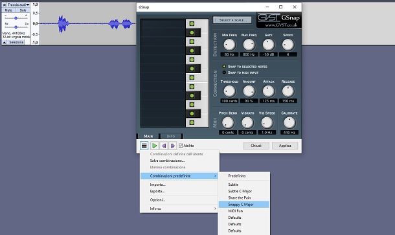Expand Combinazioni predefinite submenu
395x235 pixels.
pyautogui.click(x=179, y=176)
